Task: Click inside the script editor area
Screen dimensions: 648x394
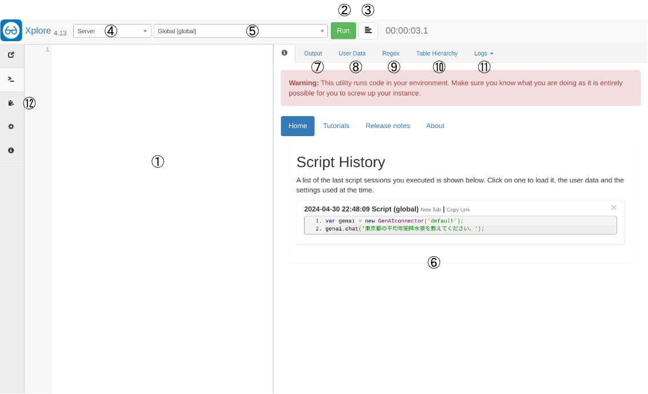Action: coord(162,218)
